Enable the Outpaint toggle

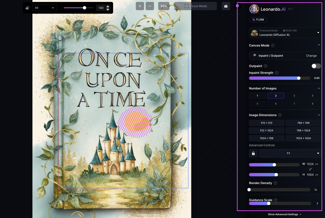(x=316, y=66)
